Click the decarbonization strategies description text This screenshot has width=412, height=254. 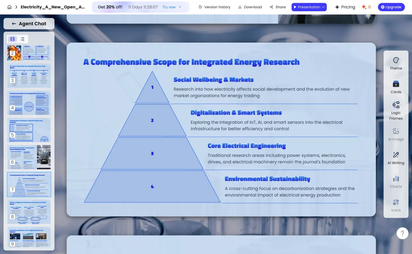(x=290, y=192)
